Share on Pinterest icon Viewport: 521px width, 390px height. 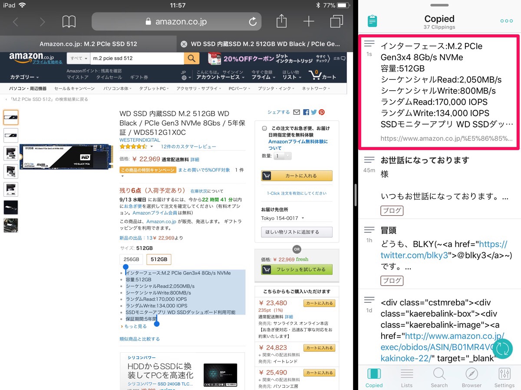coord(322,112)
